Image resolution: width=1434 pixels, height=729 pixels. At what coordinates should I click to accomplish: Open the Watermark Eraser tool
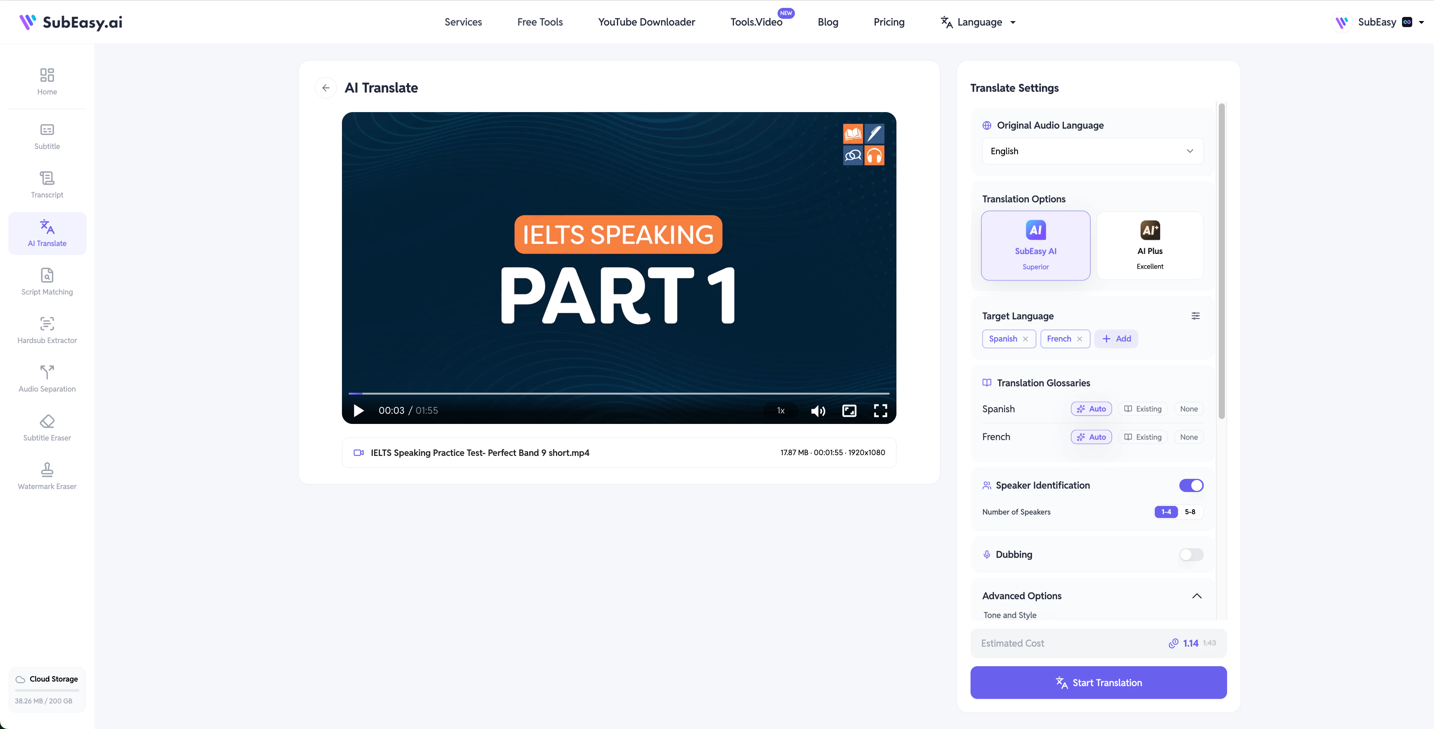pos(47,476)
